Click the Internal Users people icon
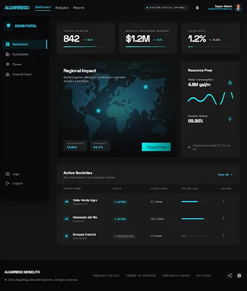The height and width of the screenshot is (291, 247). 7,74
